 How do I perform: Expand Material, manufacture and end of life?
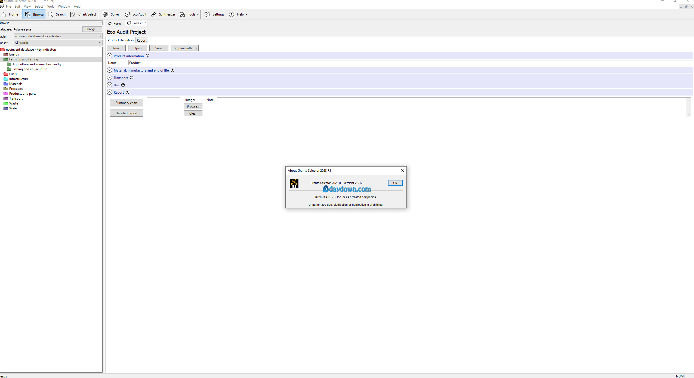110,70
